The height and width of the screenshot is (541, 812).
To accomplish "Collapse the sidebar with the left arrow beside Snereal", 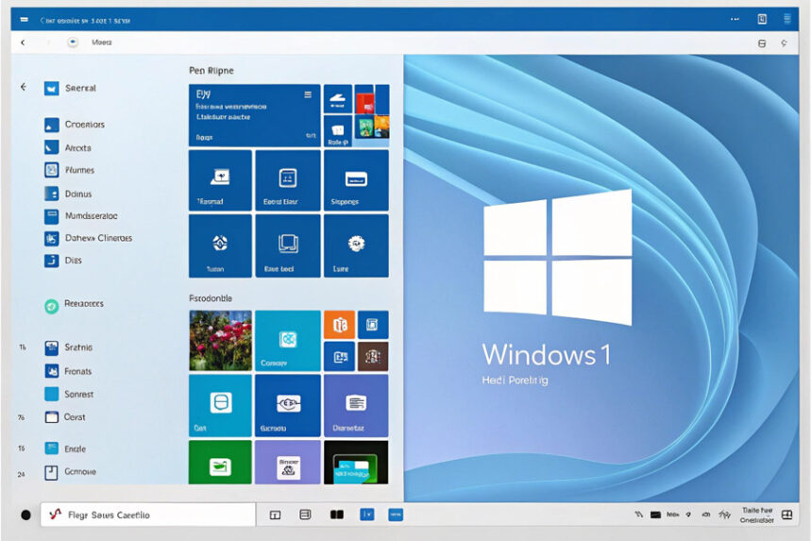I will point(24,87).
